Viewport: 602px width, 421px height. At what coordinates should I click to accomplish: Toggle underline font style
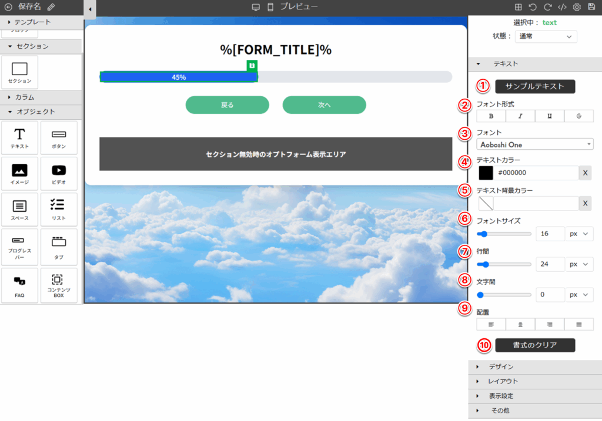pos(550,116)
